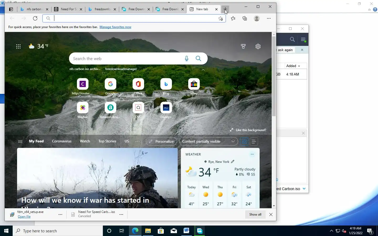The width and height of the screenshot is (378, 236).
Task: Switch to the nfs carbon tab
Action: pos(34,9)
